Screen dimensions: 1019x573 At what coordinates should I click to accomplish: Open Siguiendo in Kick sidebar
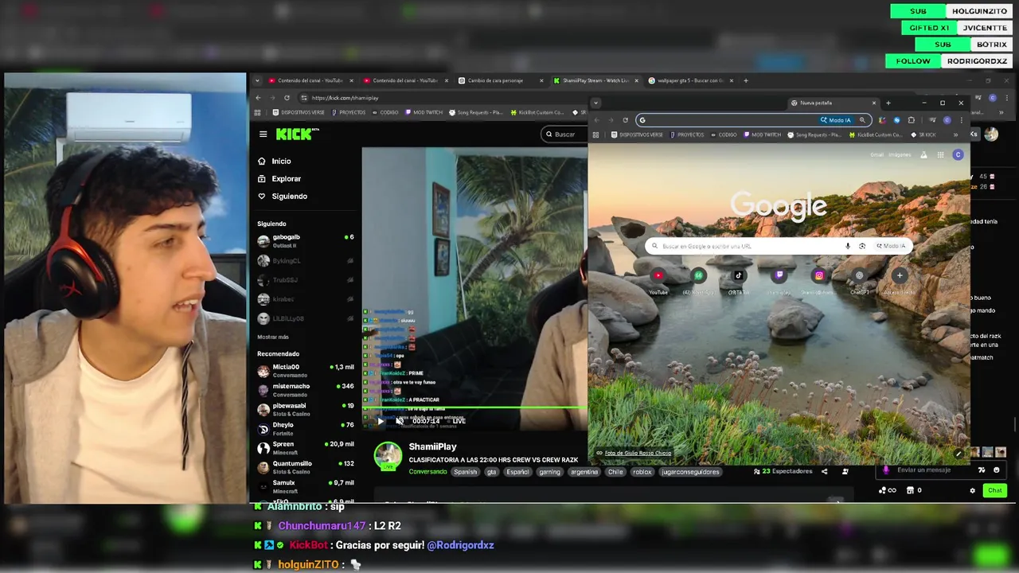tap(282, 196)
